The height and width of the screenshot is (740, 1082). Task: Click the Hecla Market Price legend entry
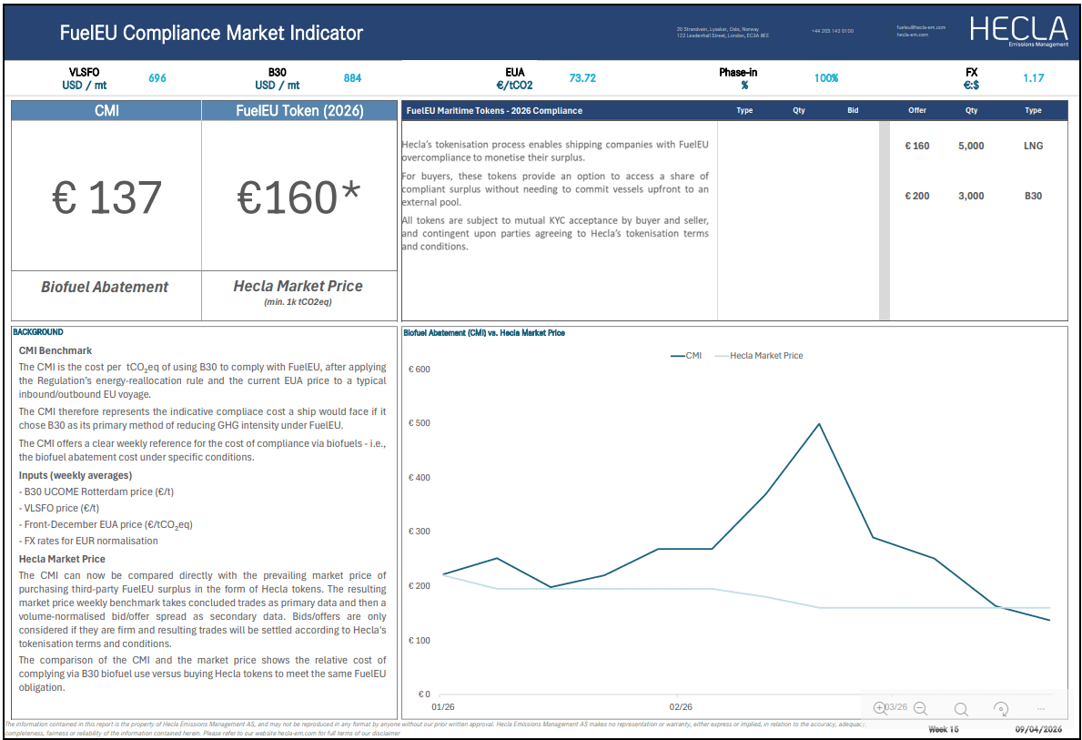[759, 356]
